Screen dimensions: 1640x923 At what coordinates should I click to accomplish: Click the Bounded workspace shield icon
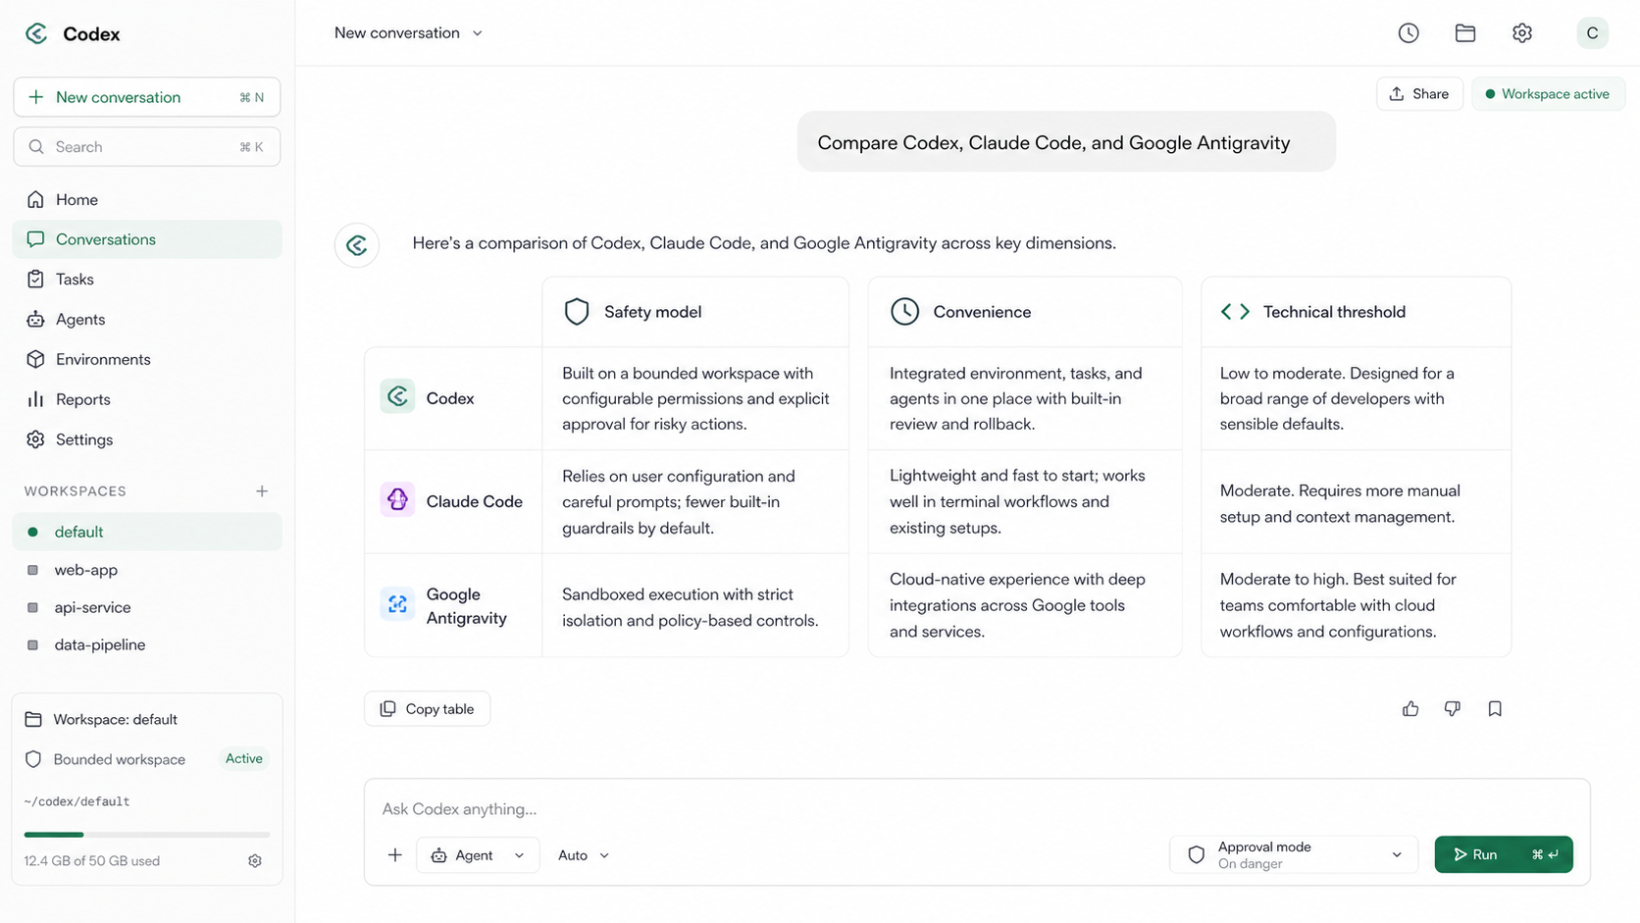[33, 759]
